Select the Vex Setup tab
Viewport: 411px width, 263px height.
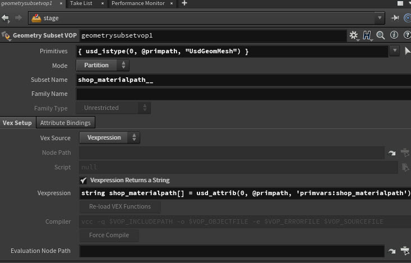point(17,123)
